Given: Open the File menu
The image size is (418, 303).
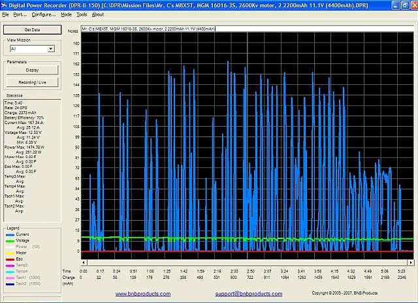Looking at the screenshot, I should coord(6,14).
